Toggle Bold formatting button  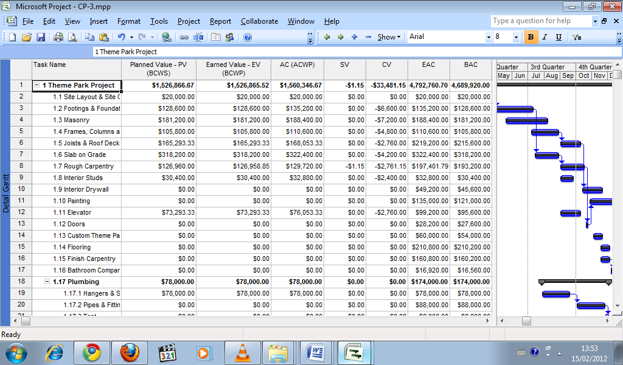coord(531,37)
